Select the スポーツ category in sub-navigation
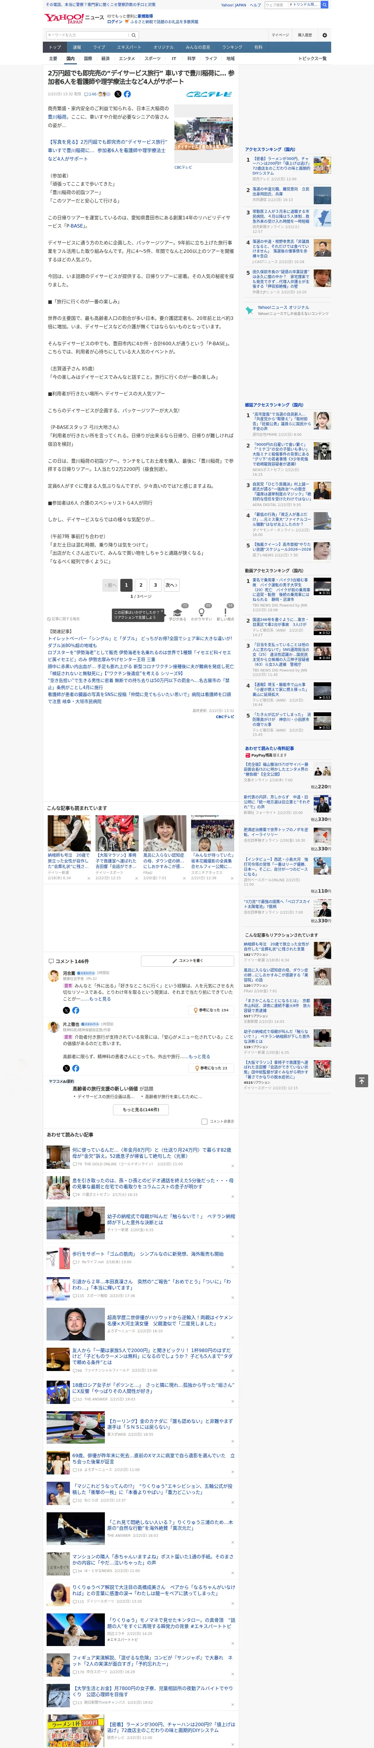Image resolution: width=374 pixels, height=1748 pixels. (152, 58)
